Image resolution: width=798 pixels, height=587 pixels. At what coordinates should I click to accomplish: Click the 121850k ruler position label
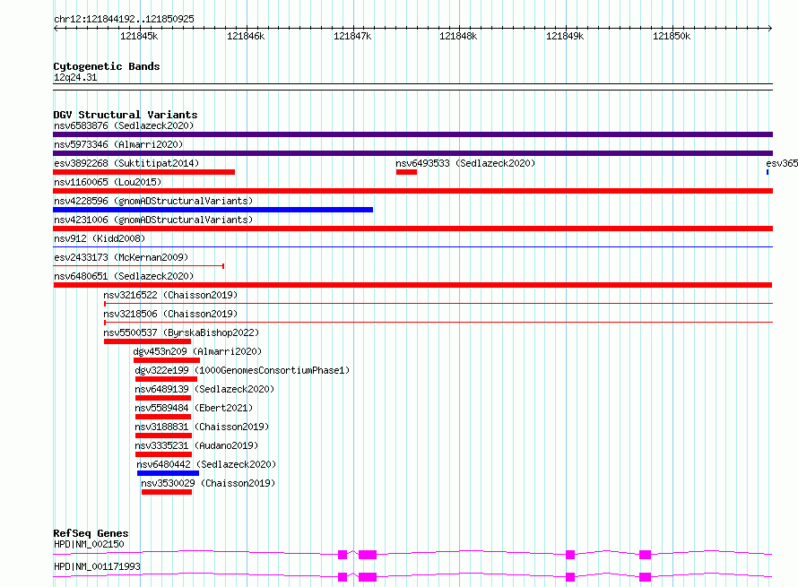672,36
